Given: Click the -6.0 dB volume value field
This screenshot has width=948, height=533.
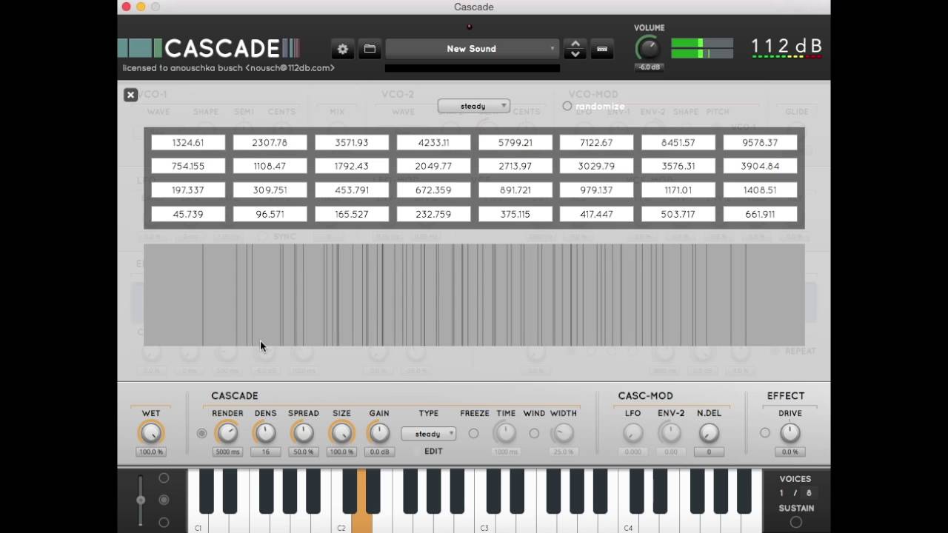Looking at the screenshot, I should click(649, 67).
